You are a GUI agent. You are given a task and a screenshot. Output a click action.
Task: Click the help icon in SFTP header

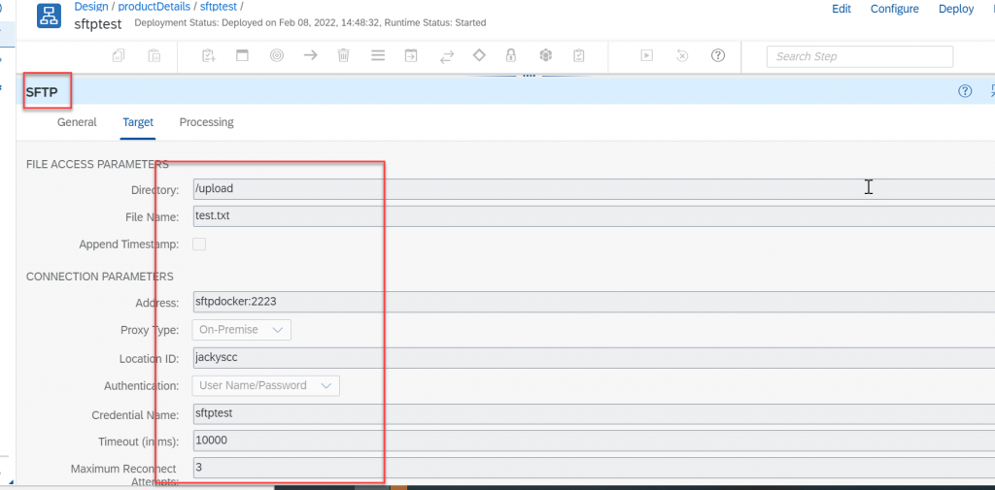point(965,91)
